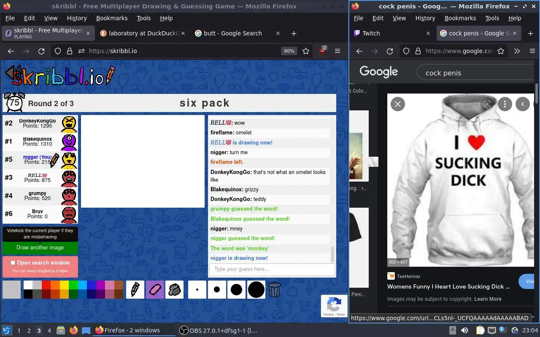Pick the yellow color swatch
This screenshot has width=540, height=337.
coord(64,285)
